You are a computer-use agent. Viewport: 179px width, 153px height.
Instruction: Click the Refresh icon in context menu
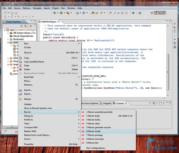[x=20, y=99]
